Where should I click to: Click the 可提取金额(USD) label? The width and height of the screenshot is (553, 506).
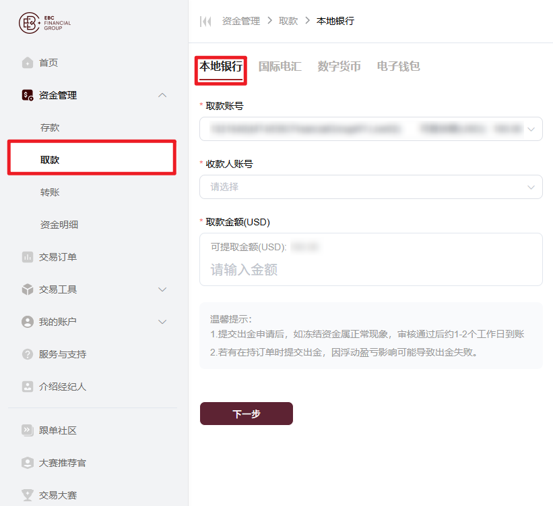(x=249, y=247)
